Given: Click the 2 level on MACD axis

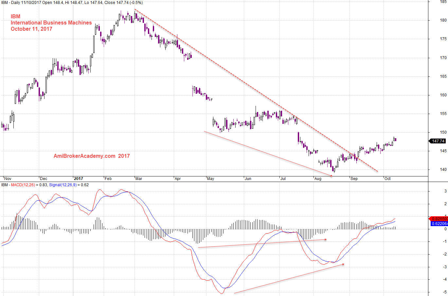Looking at the screenshot, I should pyautogui.click(x=445, y=204).
